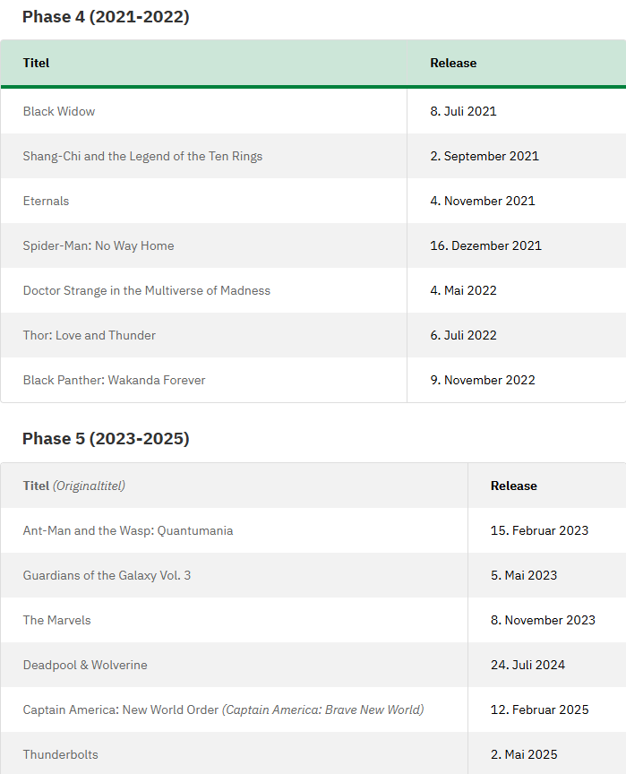
Task: Click the Phase 4 Titel column header
Action: point(36,64)
